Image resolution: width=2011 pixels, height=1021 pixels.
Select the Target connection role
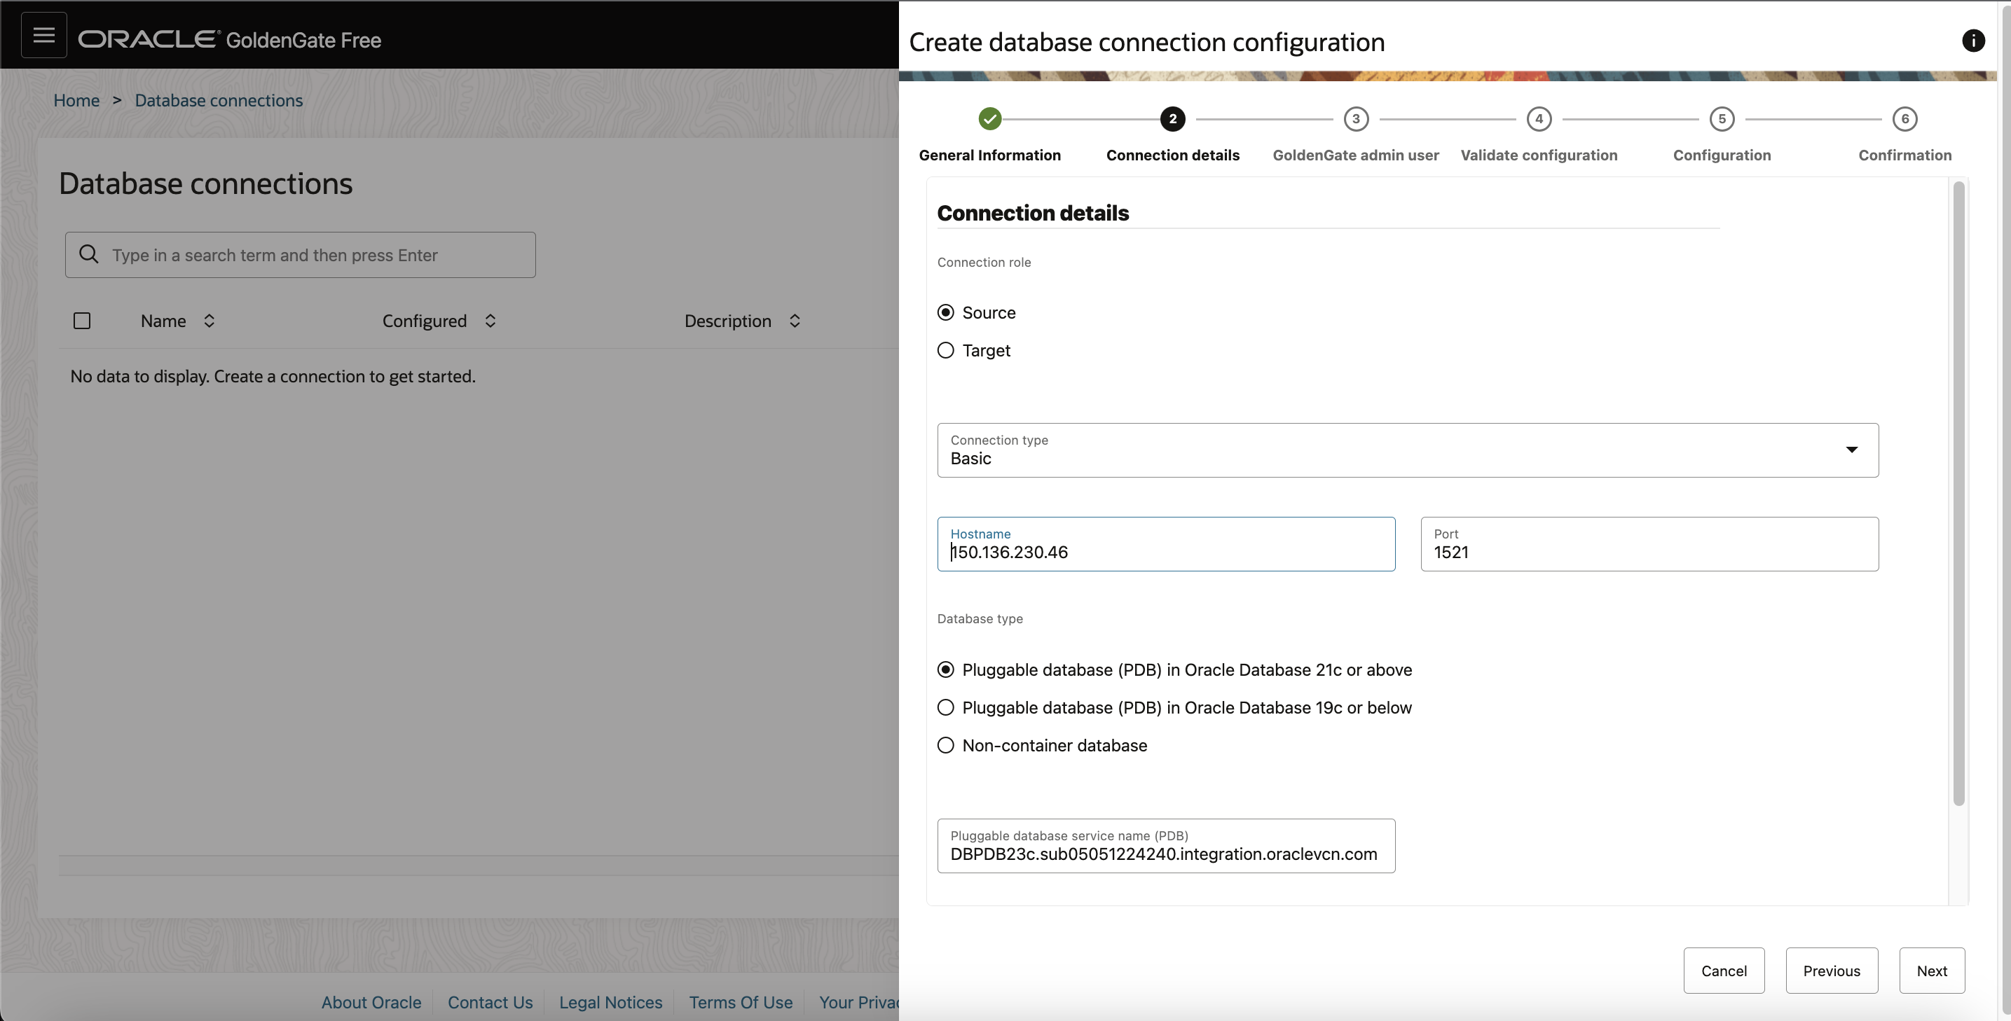click(945, 350)
